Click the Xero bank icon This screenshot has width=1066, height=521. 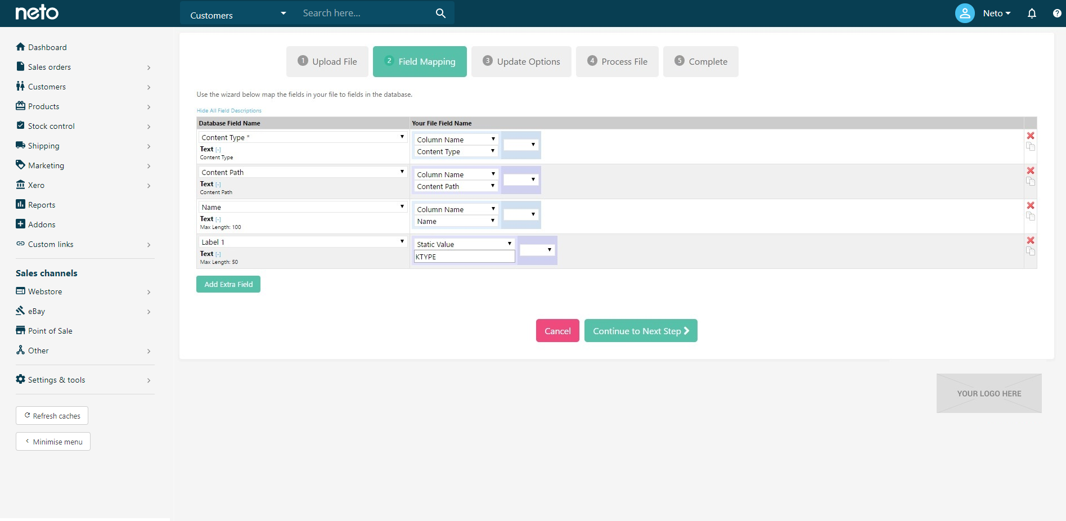20,185
